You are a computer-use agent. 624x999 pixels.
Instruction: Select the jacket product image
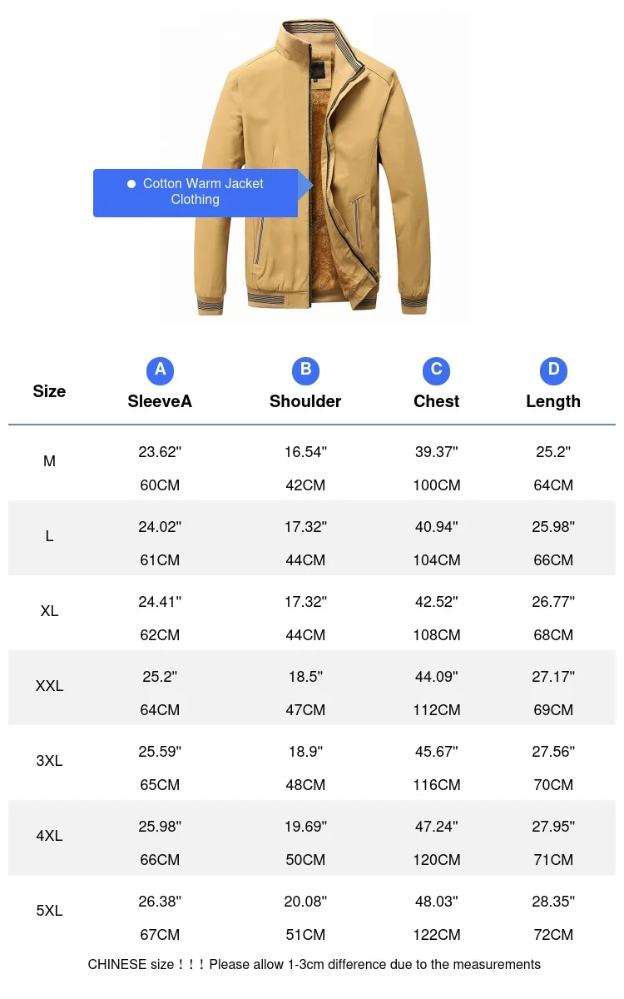tap(313, 166)
